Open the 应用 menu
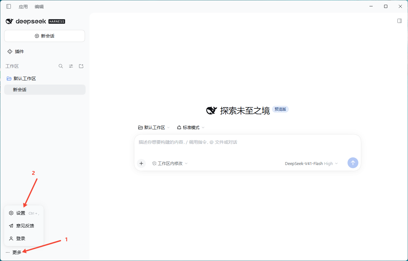 coord(23,6)
